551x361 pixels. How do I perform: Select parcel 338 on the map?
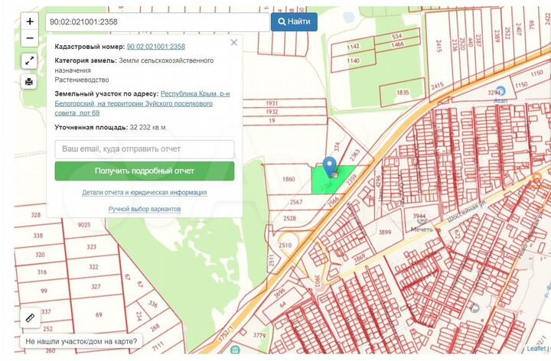pyautogui.click(x=38, y=236)
